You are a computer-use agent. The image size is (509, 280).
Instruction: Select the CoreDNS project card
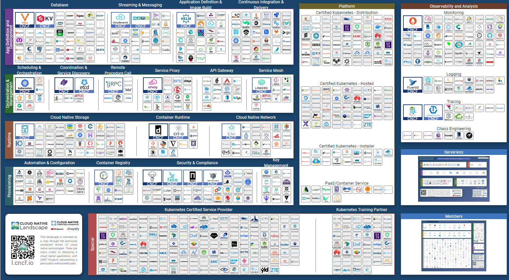pyautogui.click(x=64, y=85)
